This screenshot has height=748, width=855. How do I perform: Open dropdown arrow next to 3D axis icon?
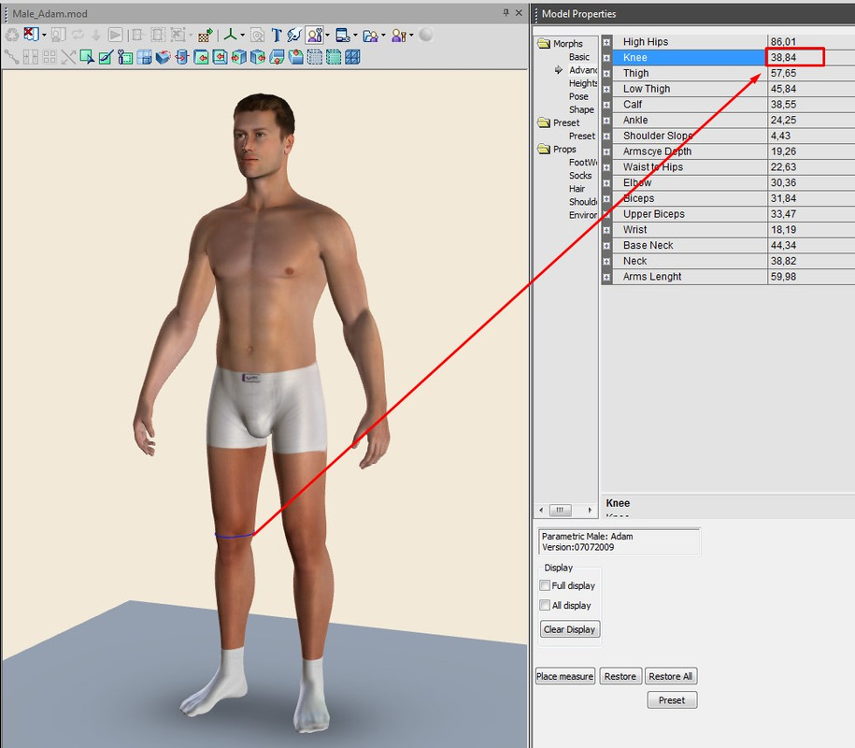coord(243,36)
